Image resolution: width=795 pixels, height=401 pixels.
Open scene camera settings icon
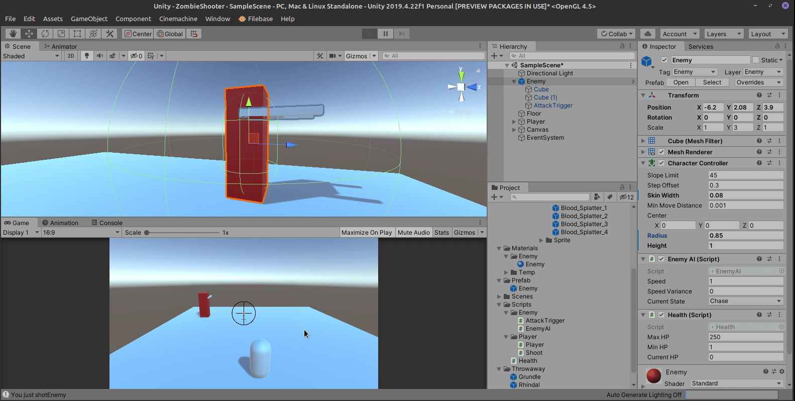click(332, 56)
